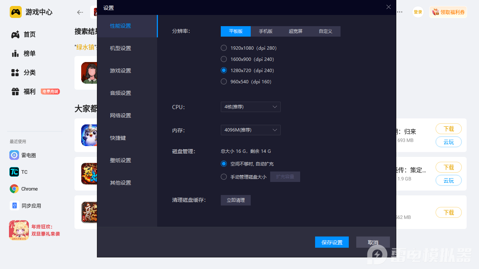Click 云玩 for the 1.9 GB game

(x=449, y=180)
